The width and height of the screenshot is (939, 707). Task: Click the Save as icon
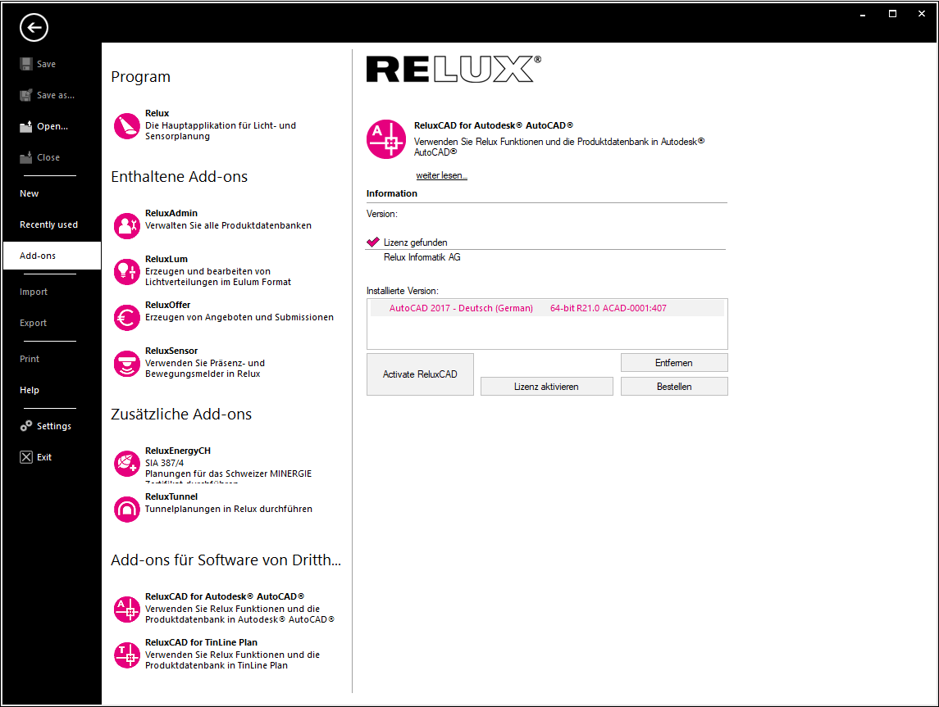25,95
